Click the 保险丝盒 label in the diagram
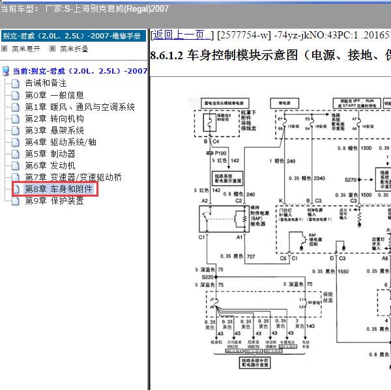The width and height of the screenshot is (391, 390). tap(328, 297)
